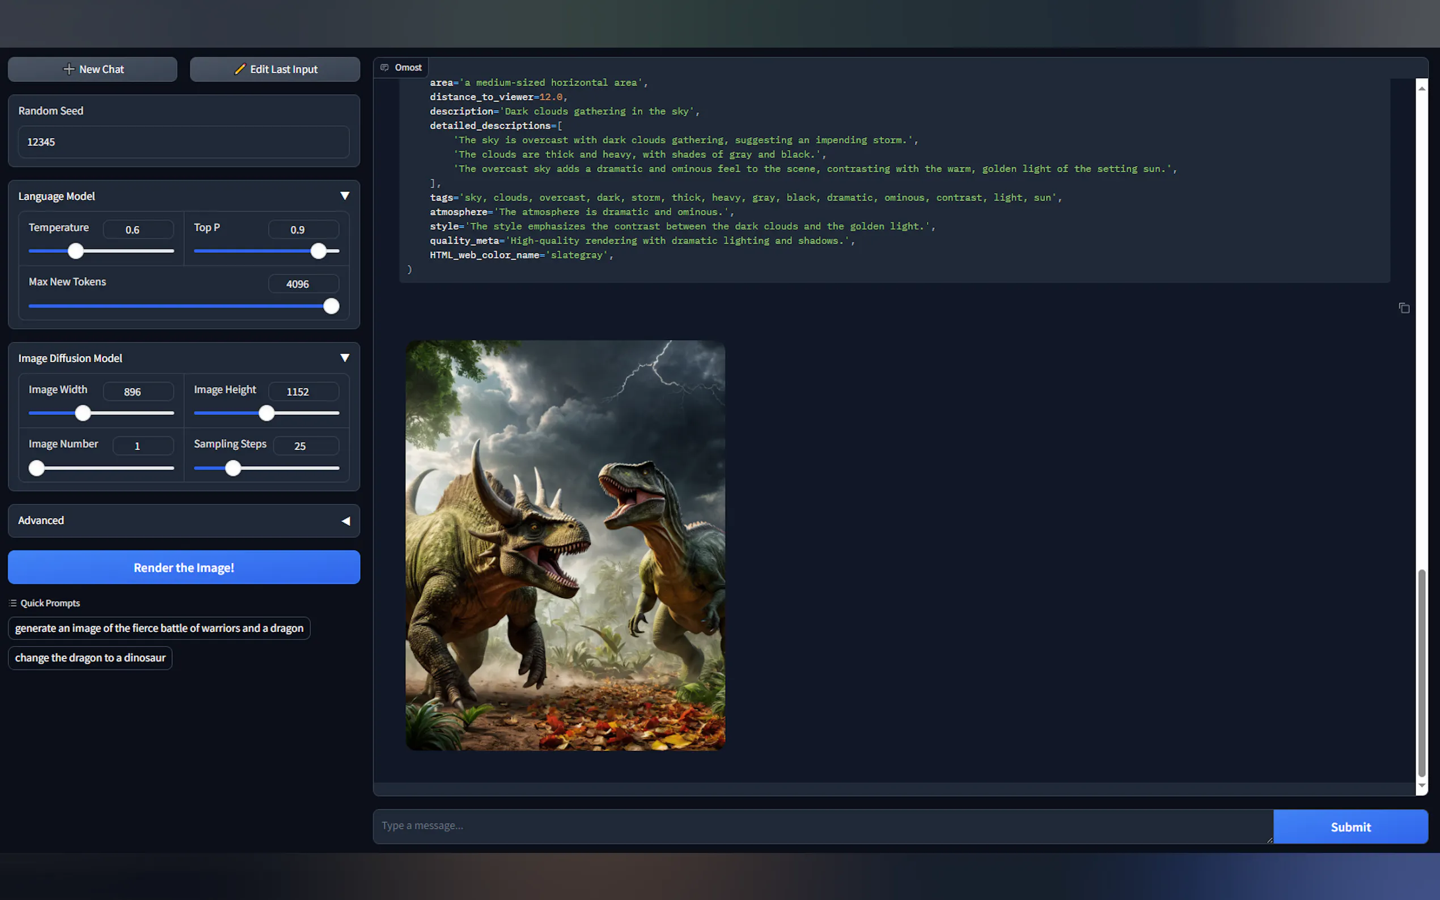This screenshot has width=1440, height=900.
Task: Select the warriors and dragon quick prompt
Action: 159,628
